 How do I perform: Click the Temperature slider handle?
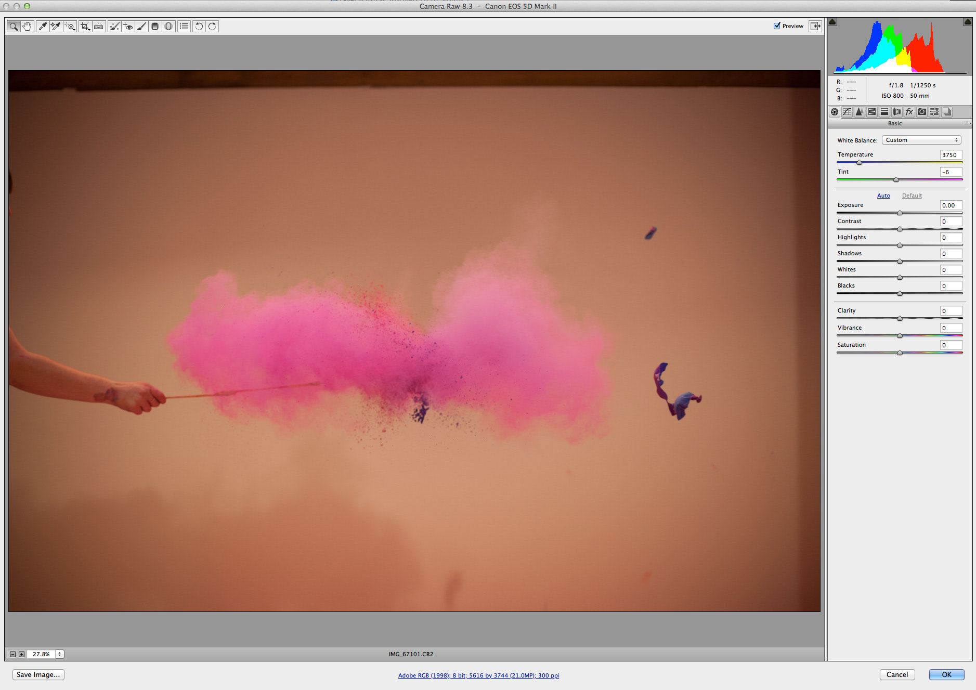[859, 163]
